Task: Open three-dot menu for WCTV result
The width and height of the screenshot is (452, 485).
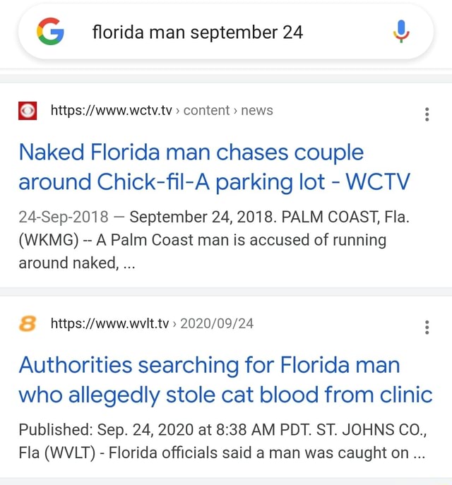Action: [x=427, y=114]
